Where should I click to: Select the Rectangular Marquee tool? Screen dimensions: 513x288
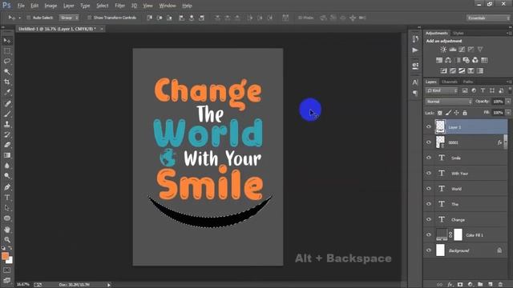[7, 51]
